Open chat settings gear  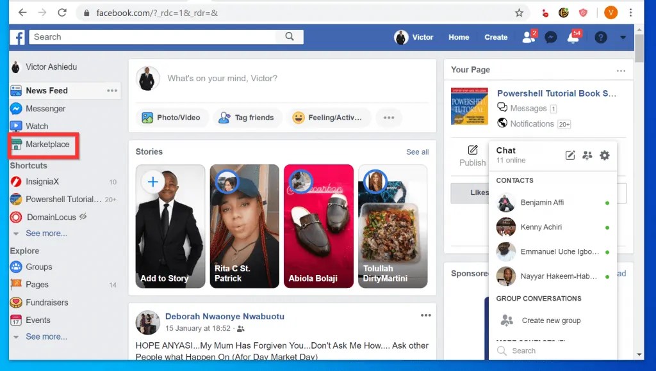[604, 155]
